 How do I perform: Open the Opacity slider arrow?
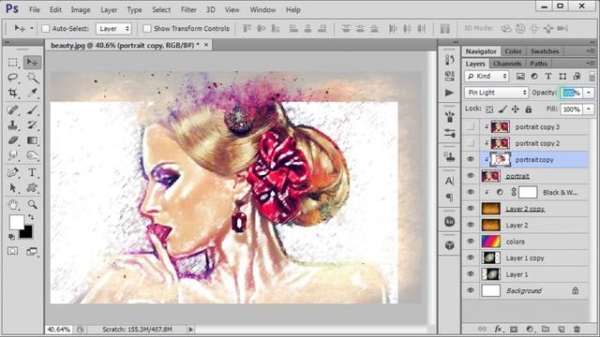[x=589, y=93]
